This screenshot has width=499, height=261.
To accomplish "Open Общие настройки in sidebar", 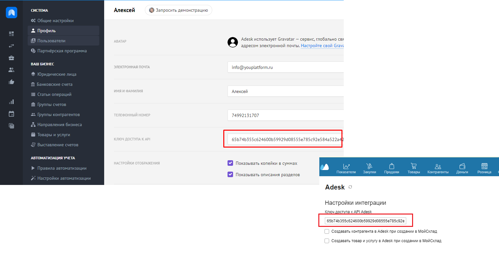I will [63, 20].
